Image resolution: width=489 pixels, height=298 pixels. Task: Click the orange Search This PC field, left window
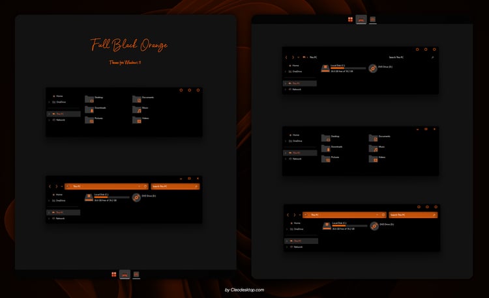[x=175, y=186]
